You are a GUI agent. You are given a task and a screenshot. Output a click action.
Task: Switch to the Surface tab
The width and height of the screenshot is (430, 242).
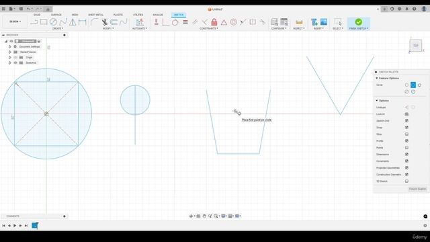point(56,15)
